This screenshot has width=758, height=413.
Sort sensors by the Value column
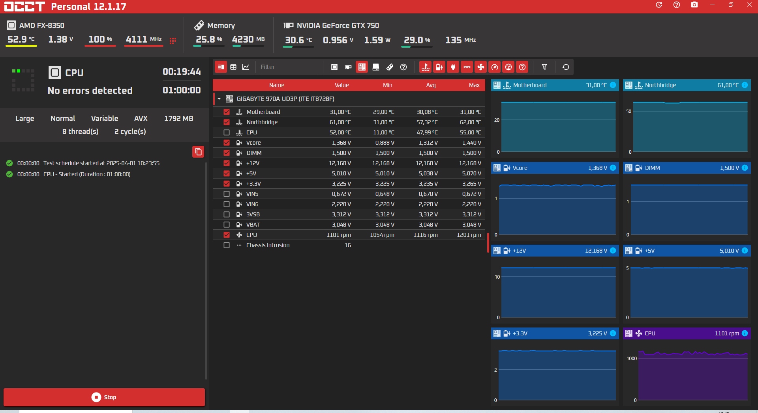(342, 85)
